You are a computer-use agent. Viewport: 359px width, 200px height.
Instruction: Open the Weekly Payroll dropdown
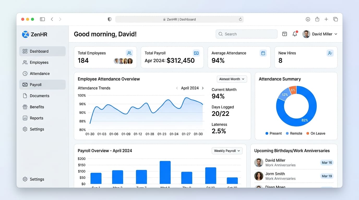pos(227,151)
